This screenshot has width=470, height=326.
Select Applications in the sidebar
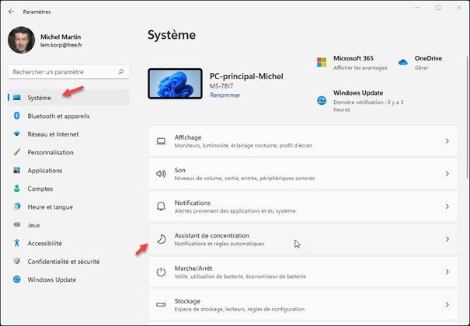(x=45, y=171)
